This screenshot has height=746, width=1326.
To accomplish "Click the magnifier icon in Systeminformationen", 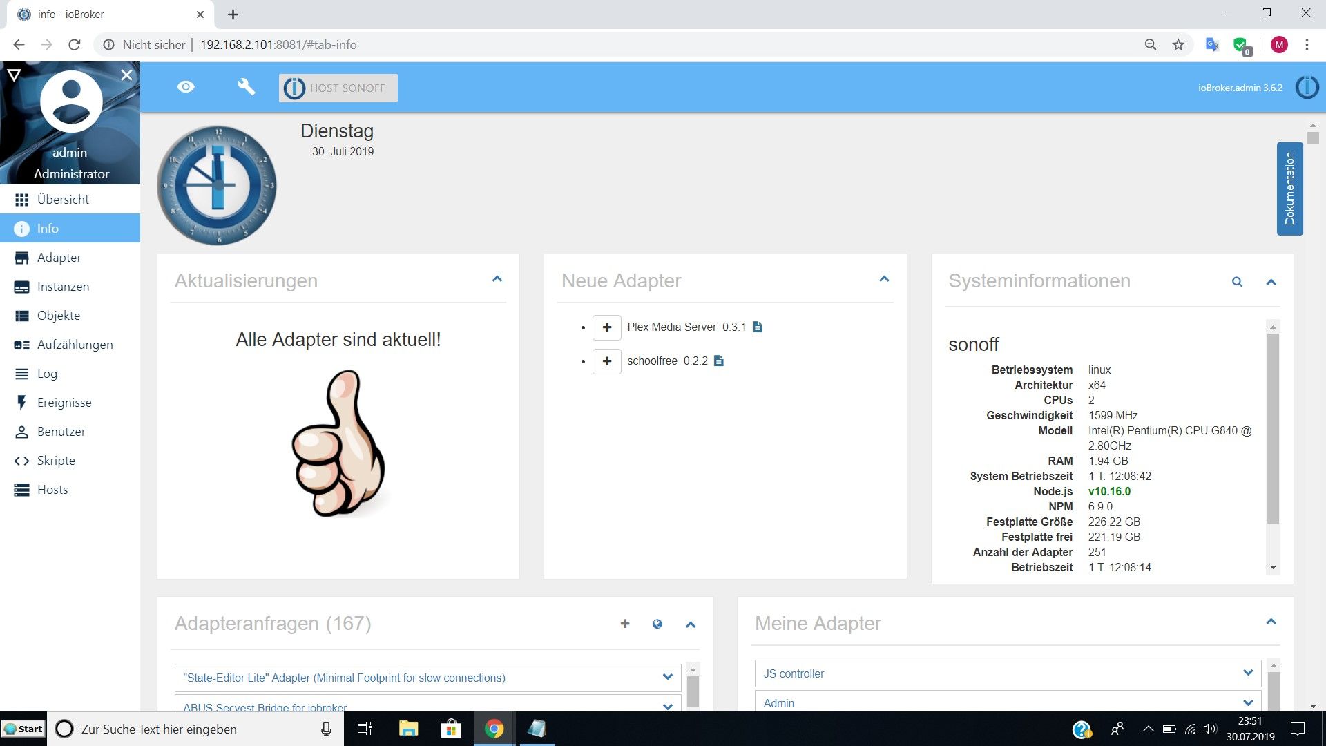I will coord(1237,282).
